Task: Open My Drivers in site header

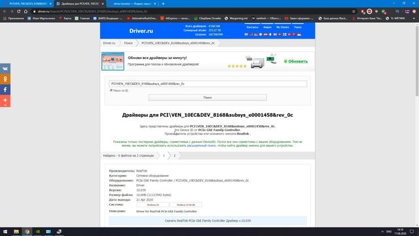Action: pyautogui.click(x=283, y=28)
